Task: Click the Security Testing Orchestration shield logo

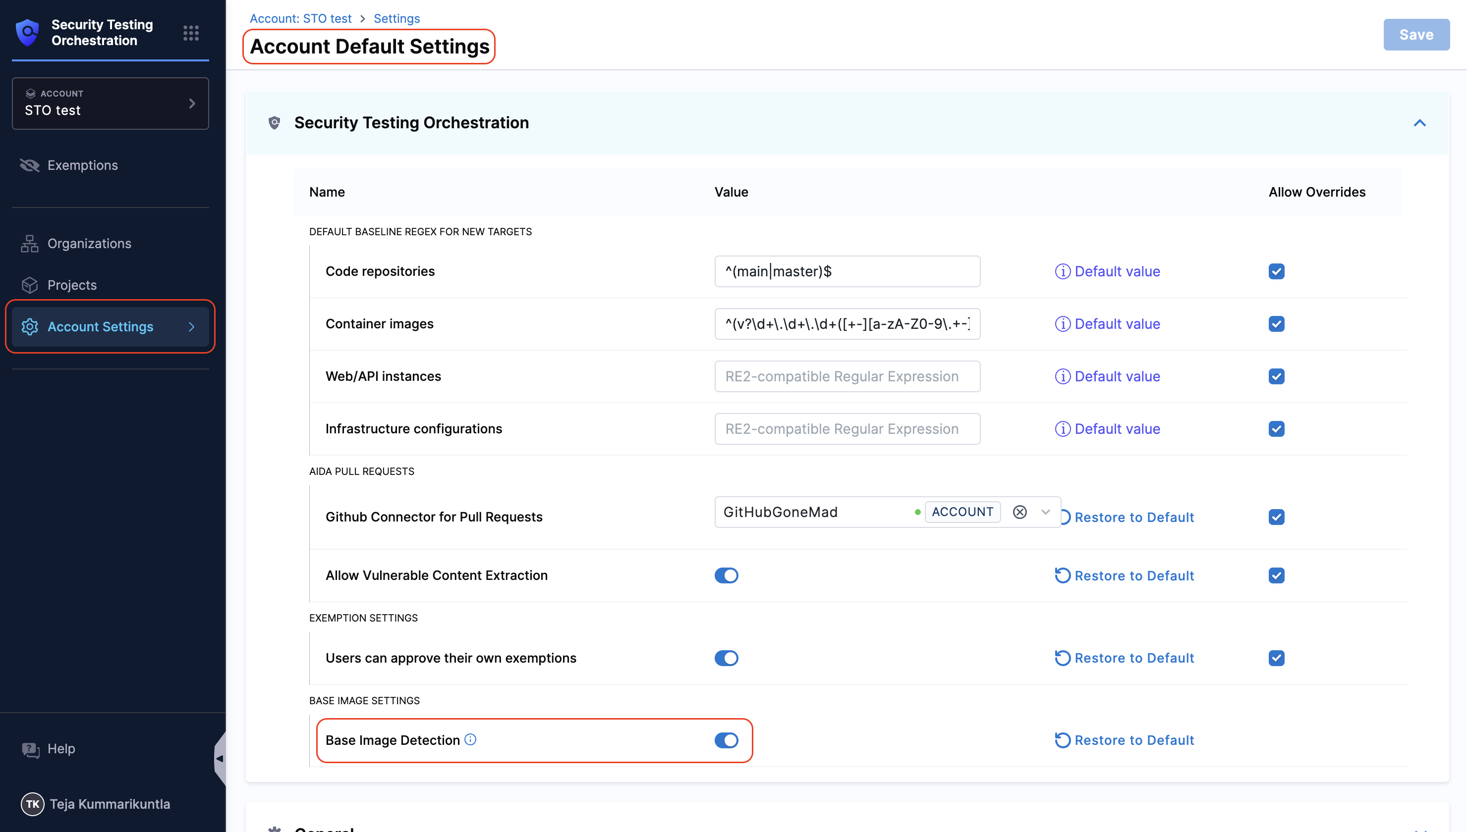Action: (27, 33)
